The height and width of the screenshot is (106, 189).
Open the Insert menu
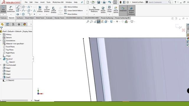[42, 2]
